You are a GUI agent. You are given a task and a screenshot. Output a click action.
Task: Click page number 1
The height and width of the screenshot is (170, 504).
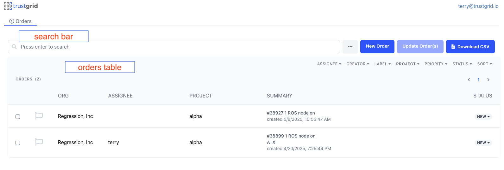tap(479, 80)
